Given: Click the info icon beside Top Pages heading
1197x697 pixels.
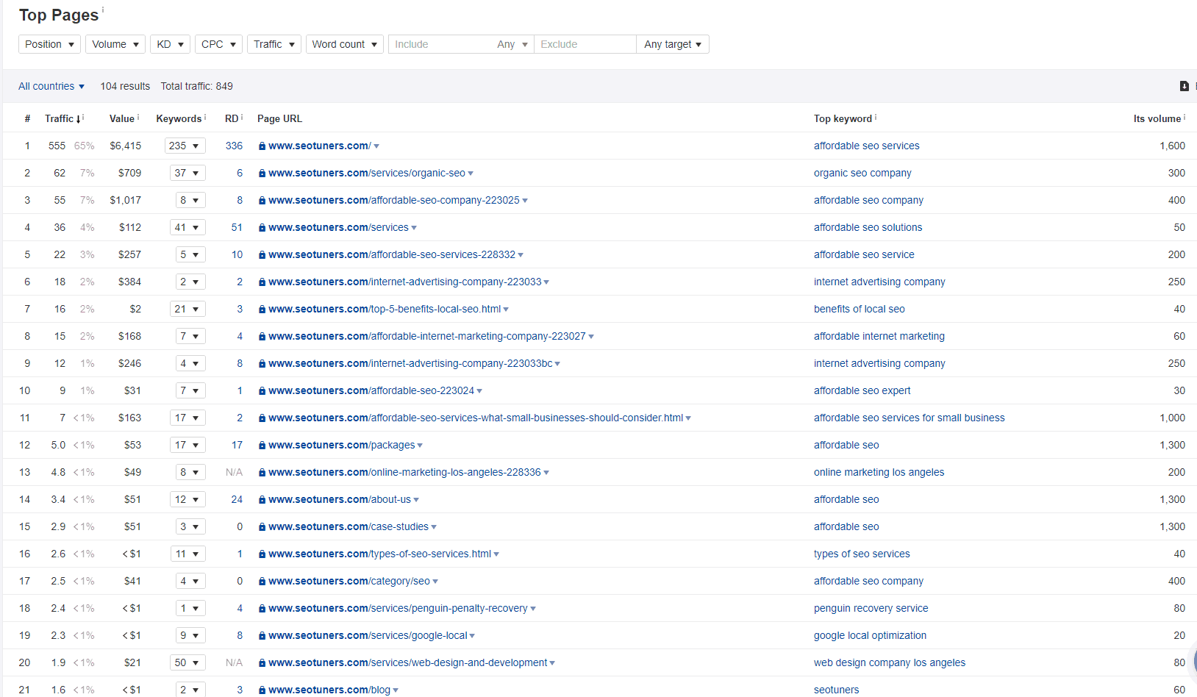Looking at the screenshot, I should click(104, 9).
